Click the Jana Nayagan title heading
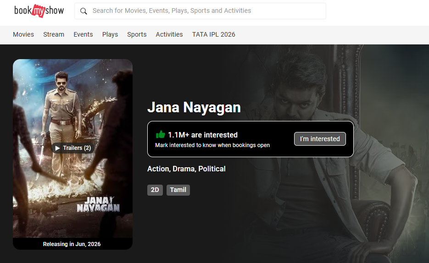The image size is (429, 263). coord(194,107)
